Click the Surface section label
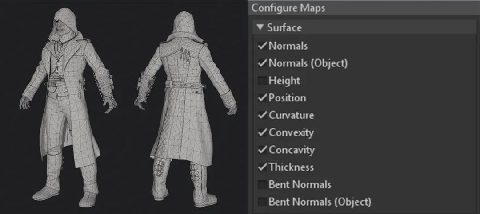The image size is (480, 214). (284, 27)
